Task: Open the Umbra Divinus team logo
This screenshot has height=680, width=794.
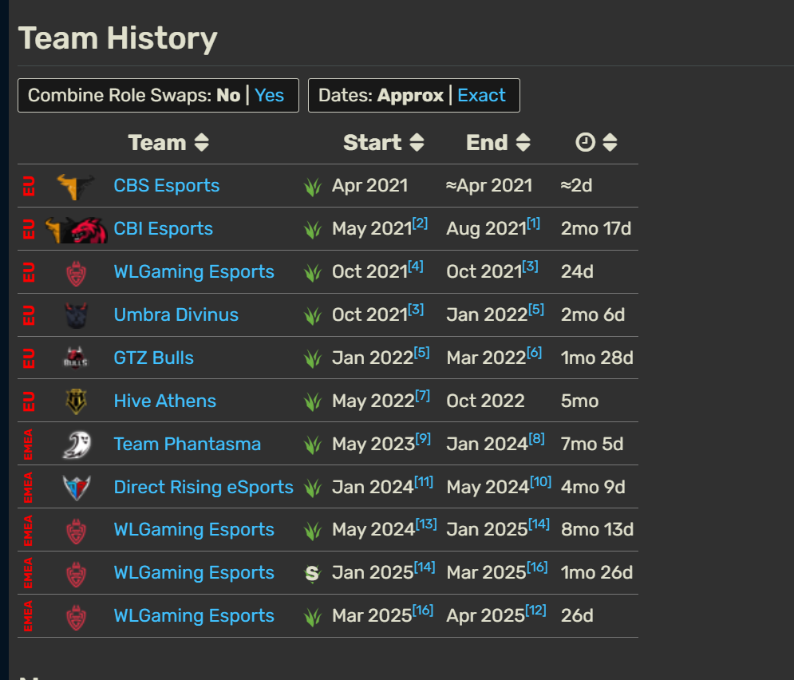Action: pyautogui.click(x=77, y=315)
